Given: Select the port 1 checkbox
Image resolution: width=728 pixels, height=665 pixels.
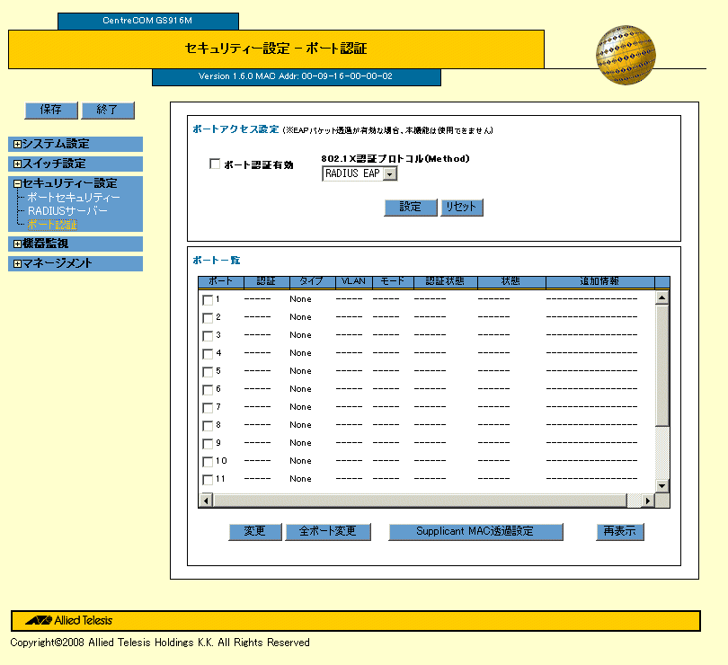Looking at the screenshot, I should point(208,299).
